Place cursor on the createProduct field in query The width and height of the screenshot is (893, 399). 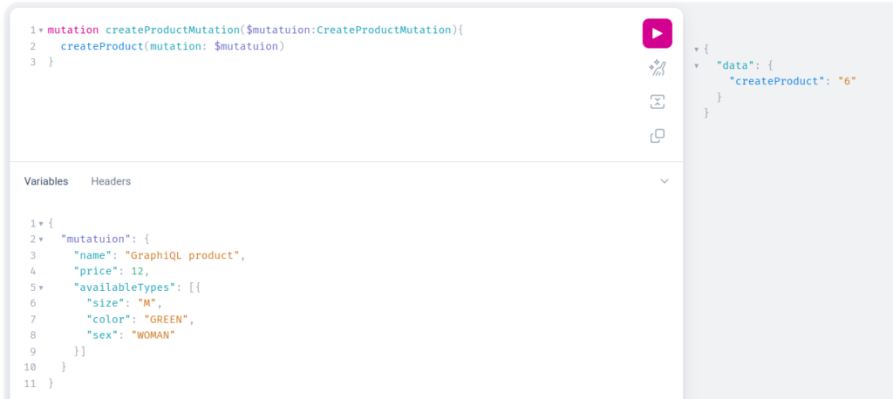coord(102,46)
